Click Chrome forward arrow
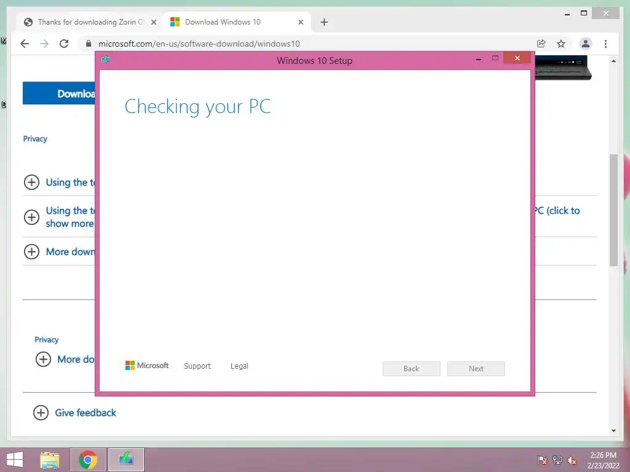The width and height of the screenshot is (630, 472). coord(44,44)
